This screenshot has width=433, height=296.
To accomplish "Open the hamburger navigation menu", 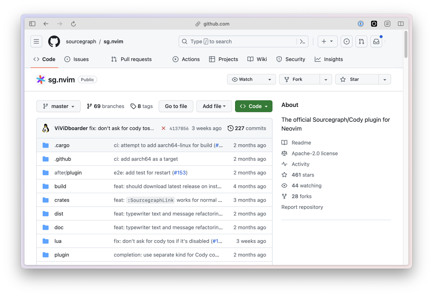I will click(x=36, y=41).
